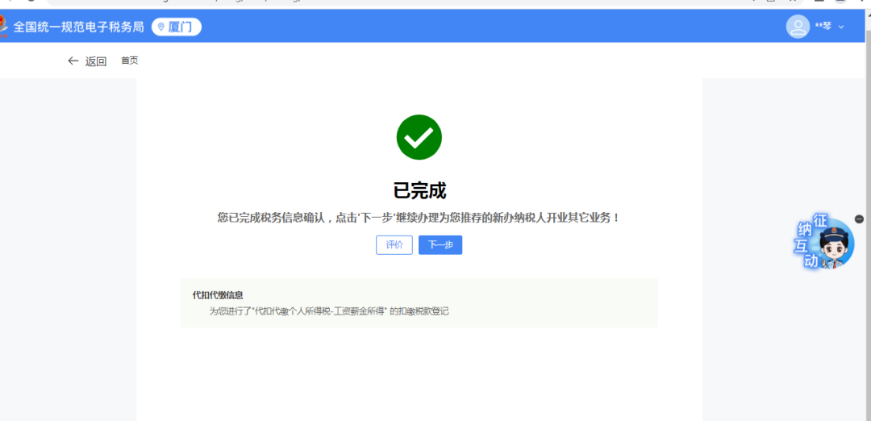Screen dimensions: 871x421
Task: Expand the user menu chevron next to **琴
Action: pos(841,27)
